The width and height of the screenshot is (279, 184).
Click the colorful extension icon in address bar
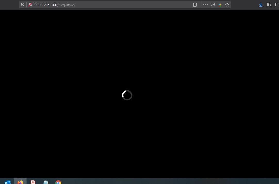click(220, 5)
